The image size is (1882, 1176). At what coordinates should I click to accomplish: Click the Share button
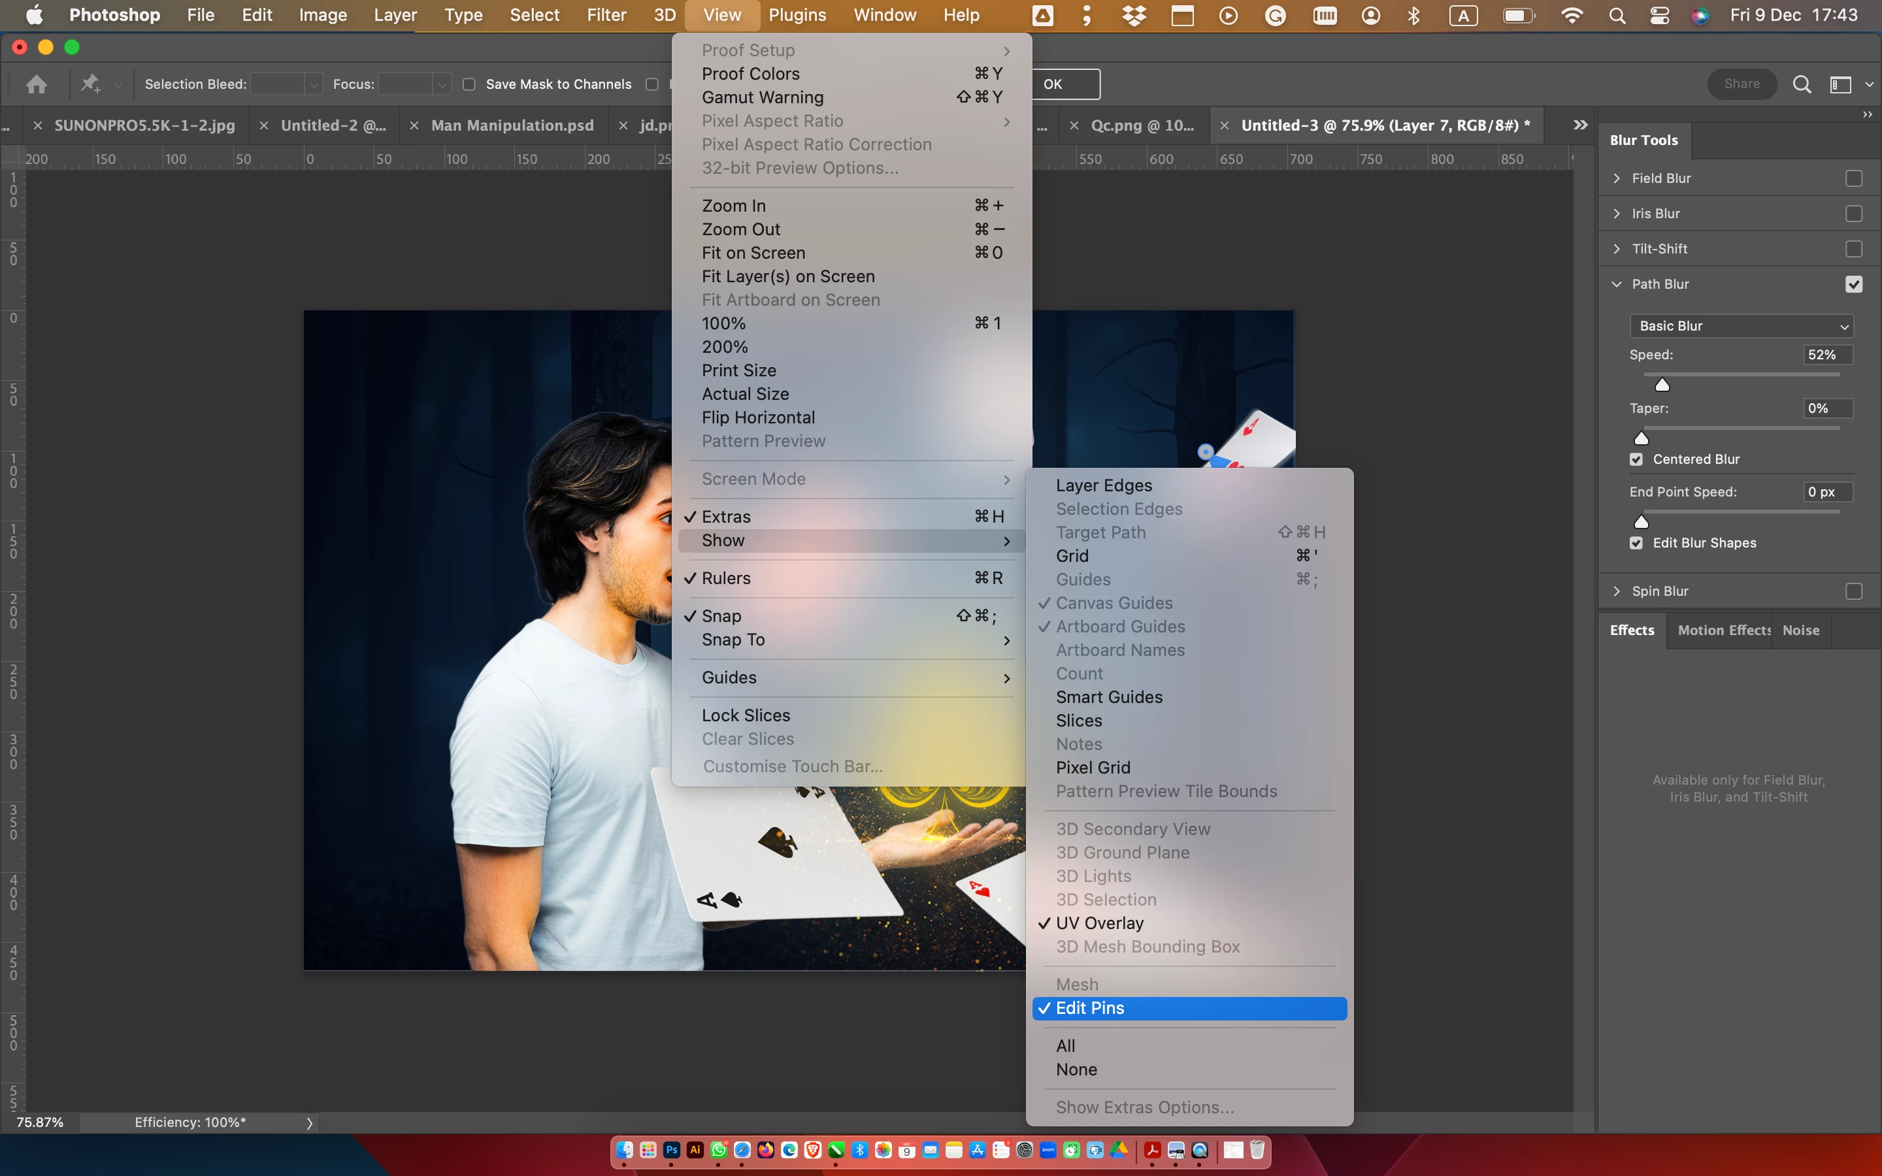click(x=1742, y=84)
